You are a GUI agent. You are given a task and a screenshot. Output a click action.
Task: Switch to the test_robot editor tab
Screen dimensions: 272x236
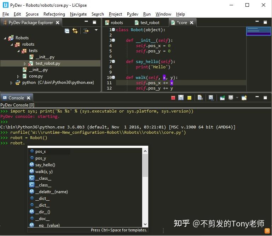[147, 23]
